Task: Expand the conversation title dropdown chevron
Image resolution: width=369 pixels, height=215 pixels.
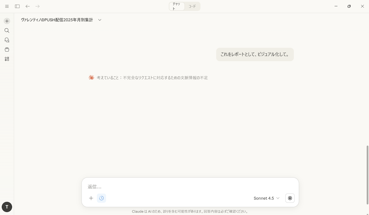Action: 100,20
